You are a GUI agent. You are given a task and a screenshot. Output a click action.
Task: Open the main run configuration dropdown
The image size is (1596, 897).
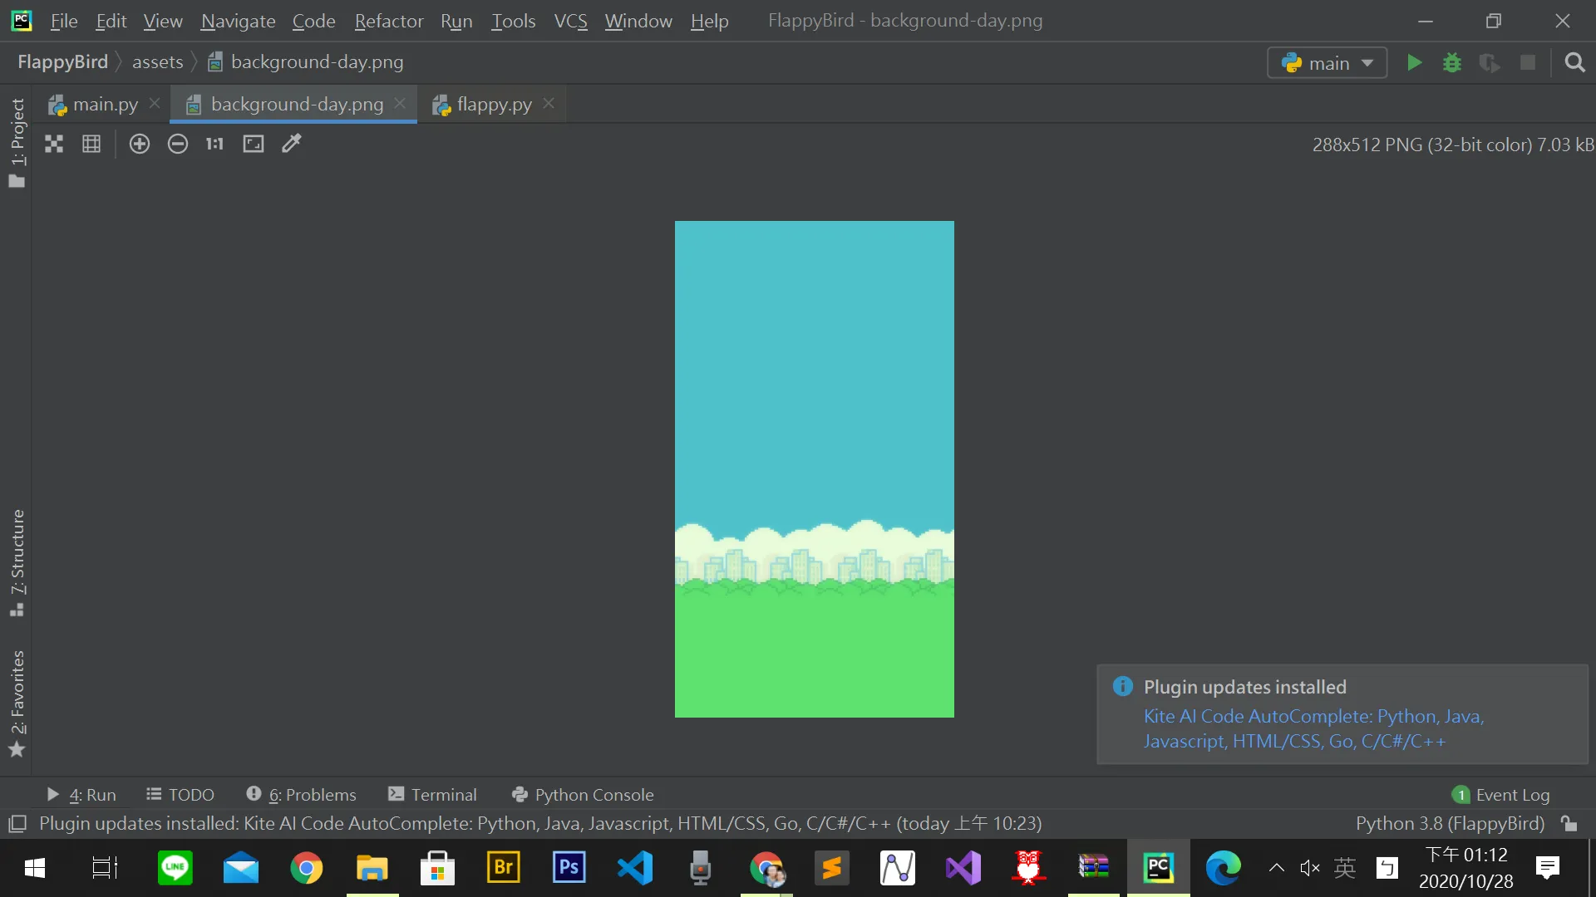1327,63
